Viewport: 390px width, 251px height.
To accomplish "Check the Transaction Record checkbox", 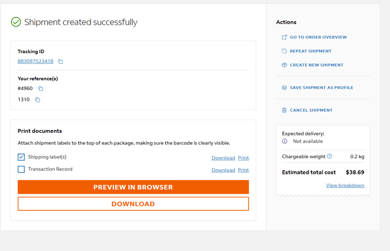I will 21,169.
